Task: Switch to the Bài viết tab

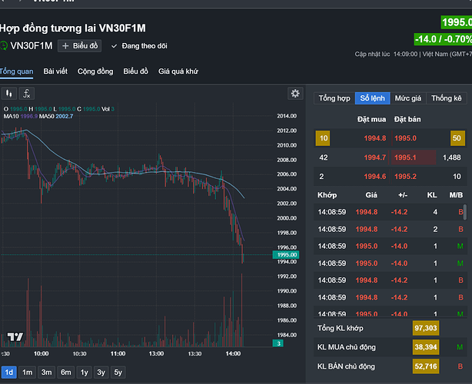Action: (x=55, y=71)
